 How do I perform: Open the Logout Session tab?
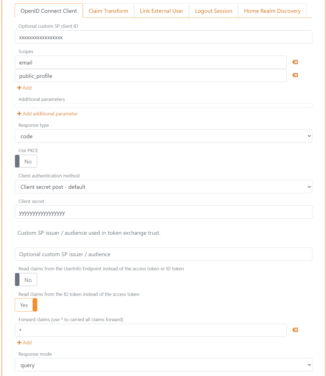(x=213, y=11)
